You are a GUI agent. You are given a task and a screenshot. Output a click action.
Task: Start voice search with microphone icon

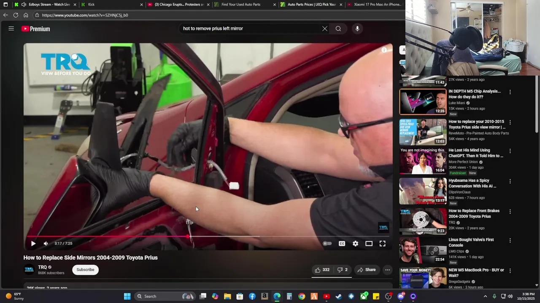tap(357, 29)
